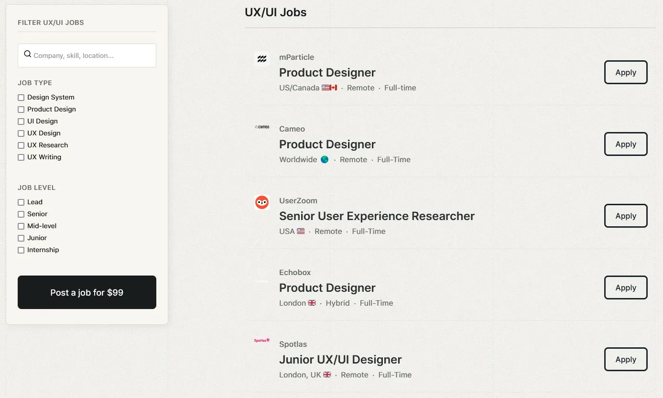663x398 pixels.
Task: Tick the Design System checkbox
Action: click(21, 98)
